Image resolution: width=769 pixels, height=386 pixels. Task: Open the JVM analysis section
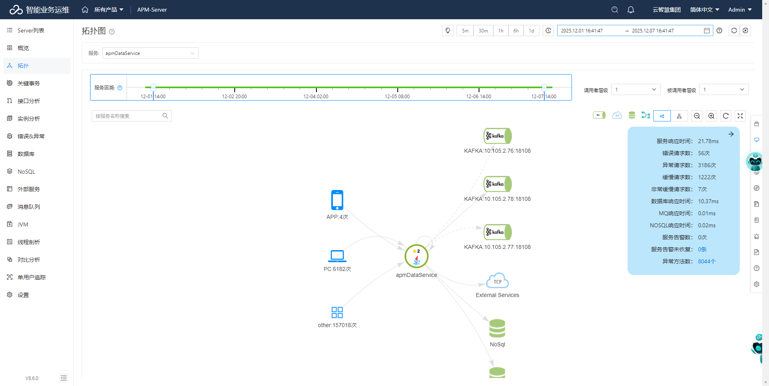(x=22, y=224)
